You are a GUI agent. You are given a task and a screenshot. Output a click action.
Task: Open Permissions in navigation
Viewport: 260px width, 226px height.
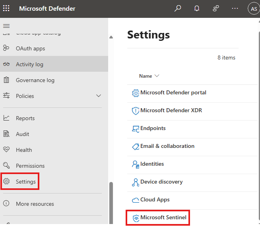(x=30, y=166)
